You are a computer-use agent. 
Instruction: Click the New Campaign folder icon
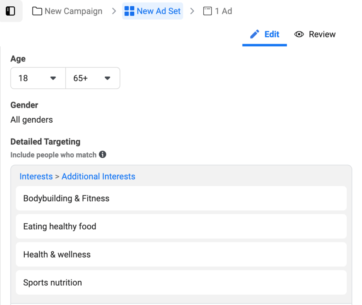pos(37,11)
